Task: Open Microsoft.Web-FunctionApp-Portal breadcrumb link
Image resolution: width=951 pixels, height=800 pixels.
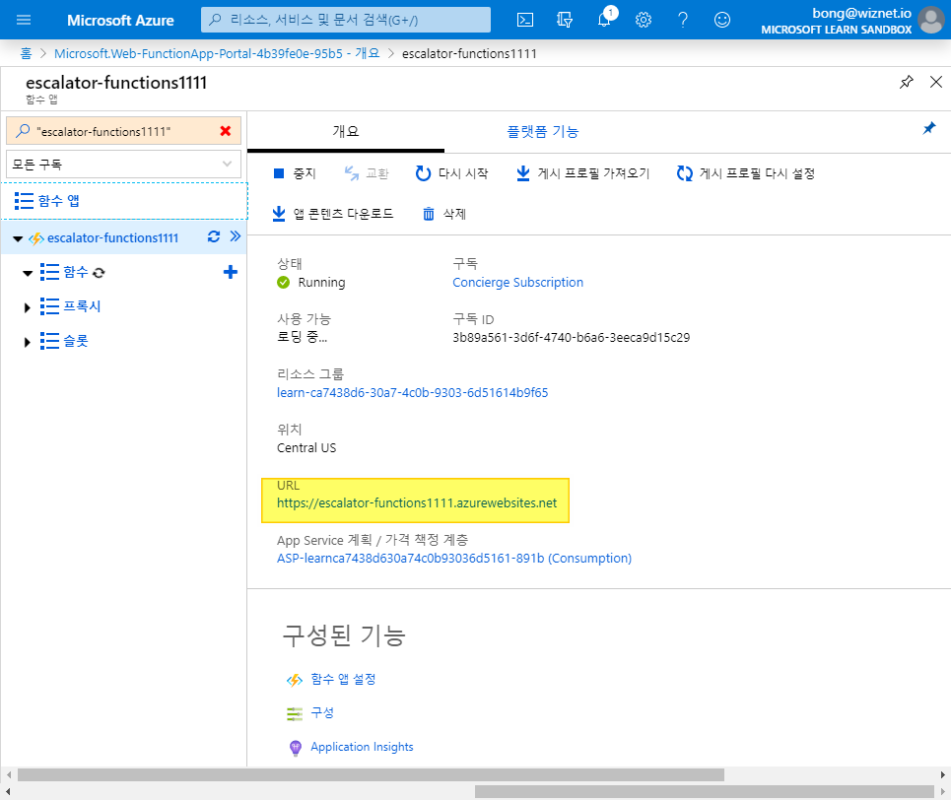Action: tap(217, 53)
